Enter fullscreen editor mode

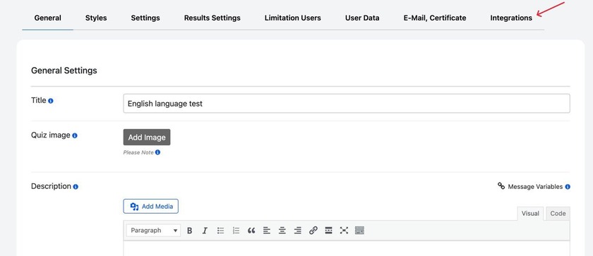(344, 231)
